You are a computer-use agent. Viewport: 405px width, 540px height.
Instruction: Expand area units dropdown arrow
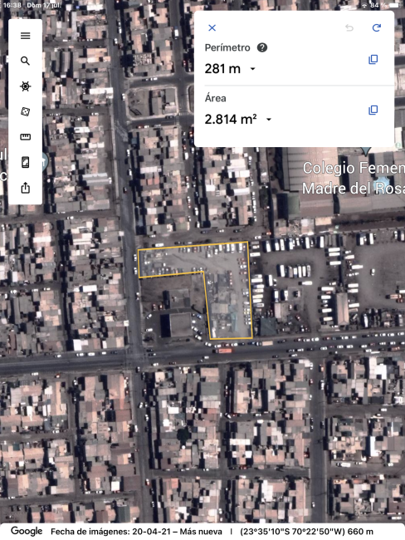coord(269,120)
